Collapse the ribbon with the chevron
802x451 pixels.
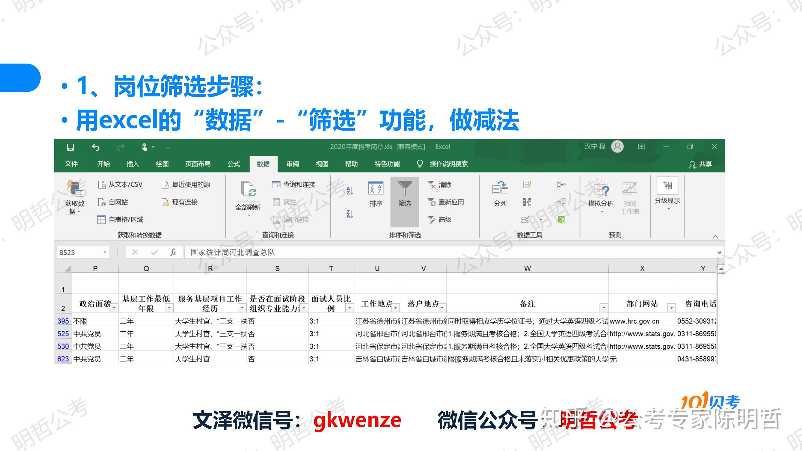point(715,236)
